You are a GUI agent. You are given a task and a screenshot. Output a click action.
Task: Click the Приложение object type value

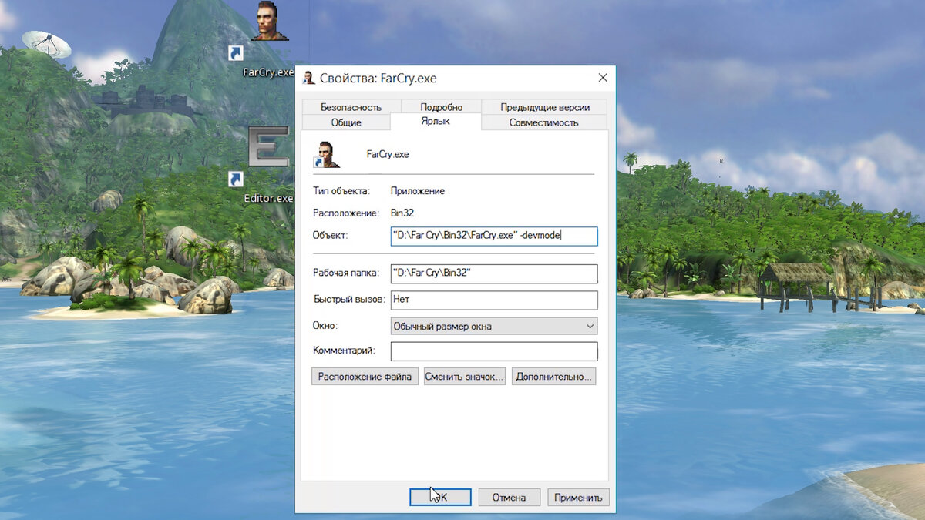(418, 190)
